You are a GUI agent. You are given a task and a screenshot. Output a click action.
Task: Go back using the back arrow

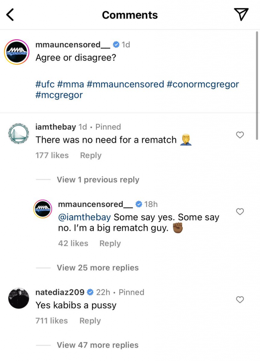[11, 15]
